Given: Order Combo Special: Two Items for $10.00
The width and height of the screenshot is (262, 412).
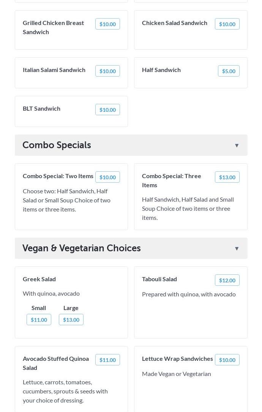Looking at the screenshot, I should (x=107, y=177).
